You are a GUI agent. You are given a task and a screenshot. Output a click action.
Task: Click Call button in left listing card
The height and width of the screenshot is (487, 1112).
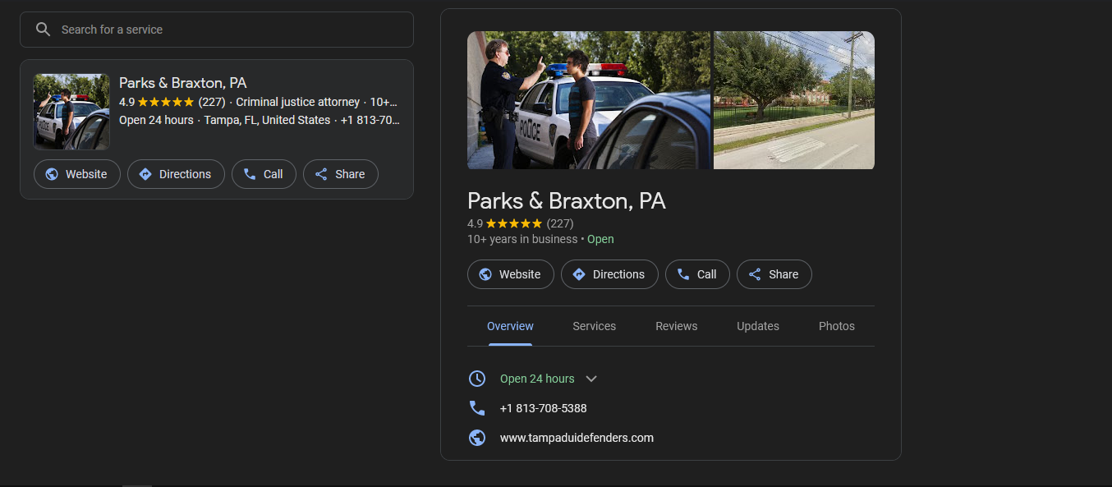(264, 174)
